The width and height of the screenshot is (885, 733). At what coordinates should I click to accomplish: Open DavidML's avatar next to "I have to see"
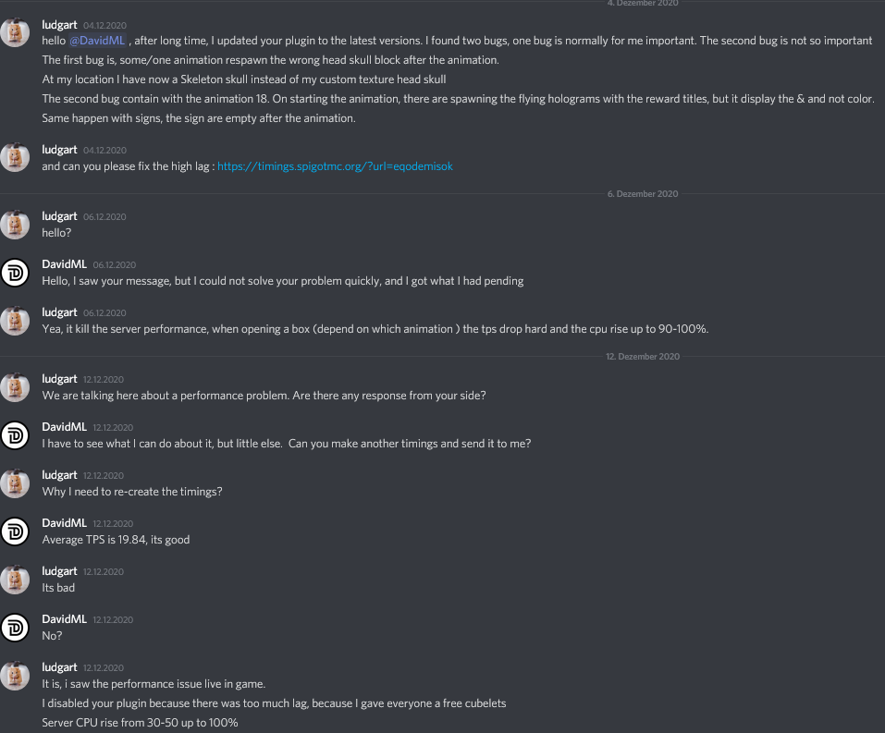15,434
